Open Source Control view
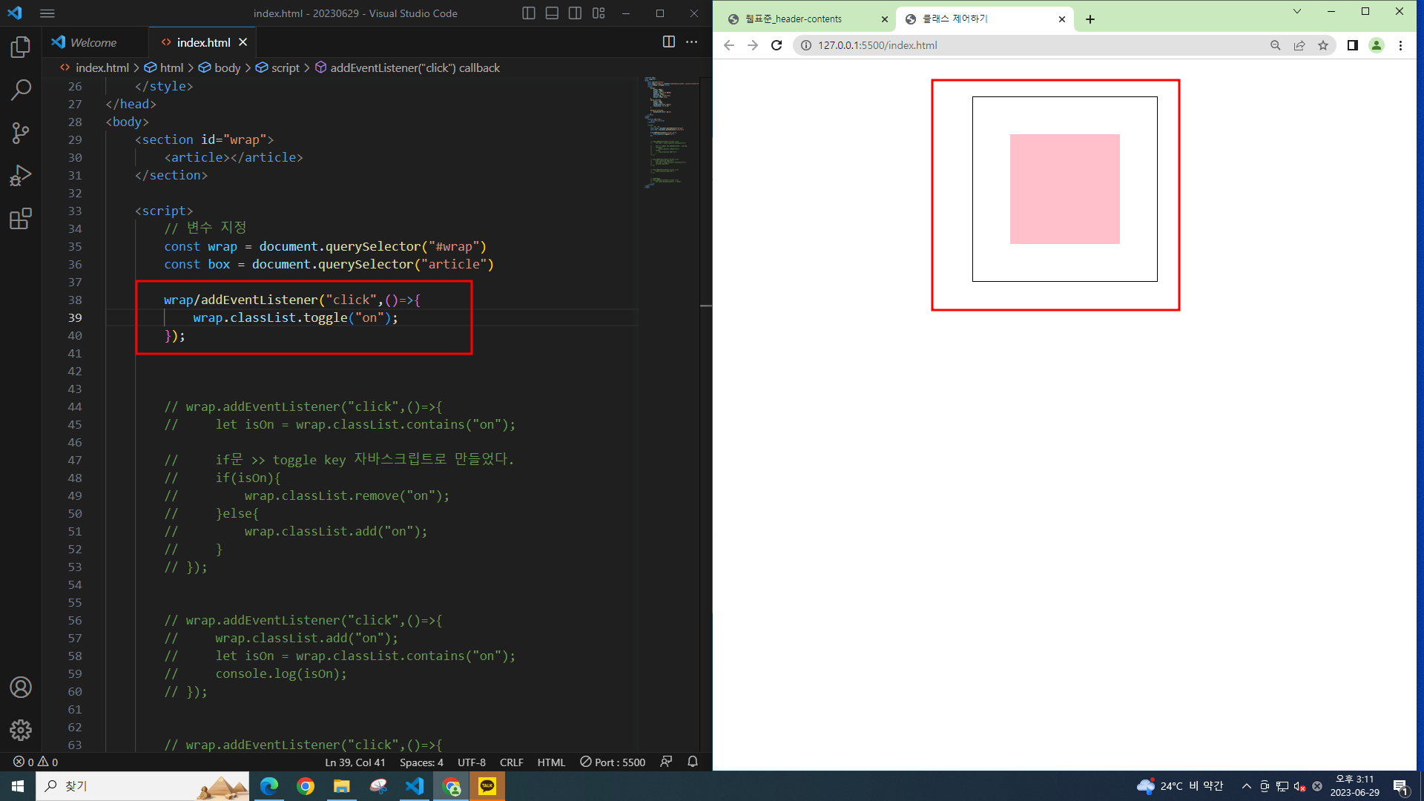This screenshot has height=801, width=1424. coord(21,133)
